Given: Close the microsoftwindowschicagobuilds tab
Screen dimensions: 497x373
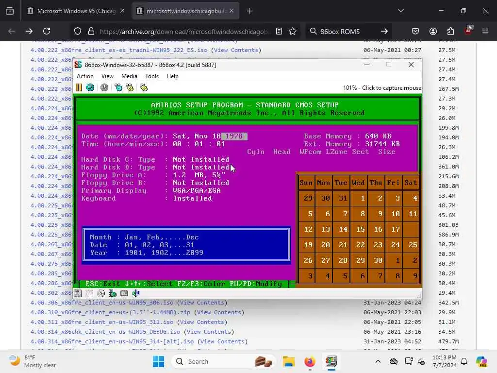Looking at the screenshot, I should (232, 11).
